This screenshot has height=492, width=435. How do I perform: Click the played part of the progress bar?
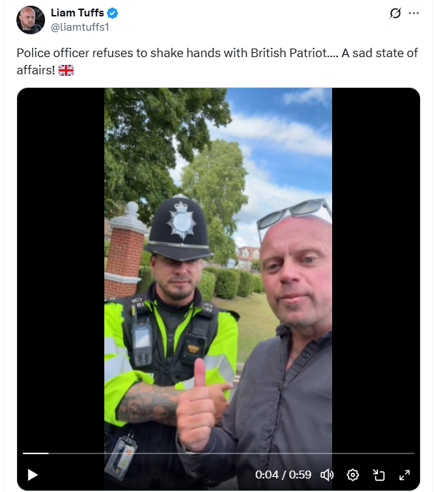36,453
